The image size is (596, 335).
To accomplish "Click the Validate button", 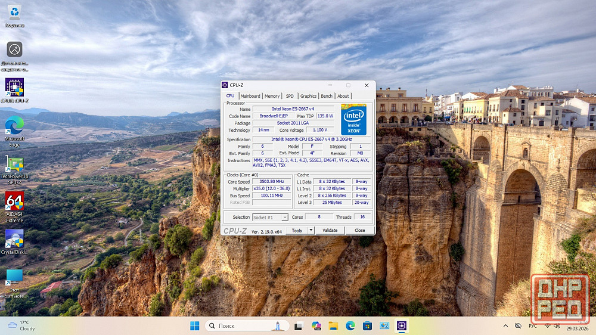I will tap(330, 230).
